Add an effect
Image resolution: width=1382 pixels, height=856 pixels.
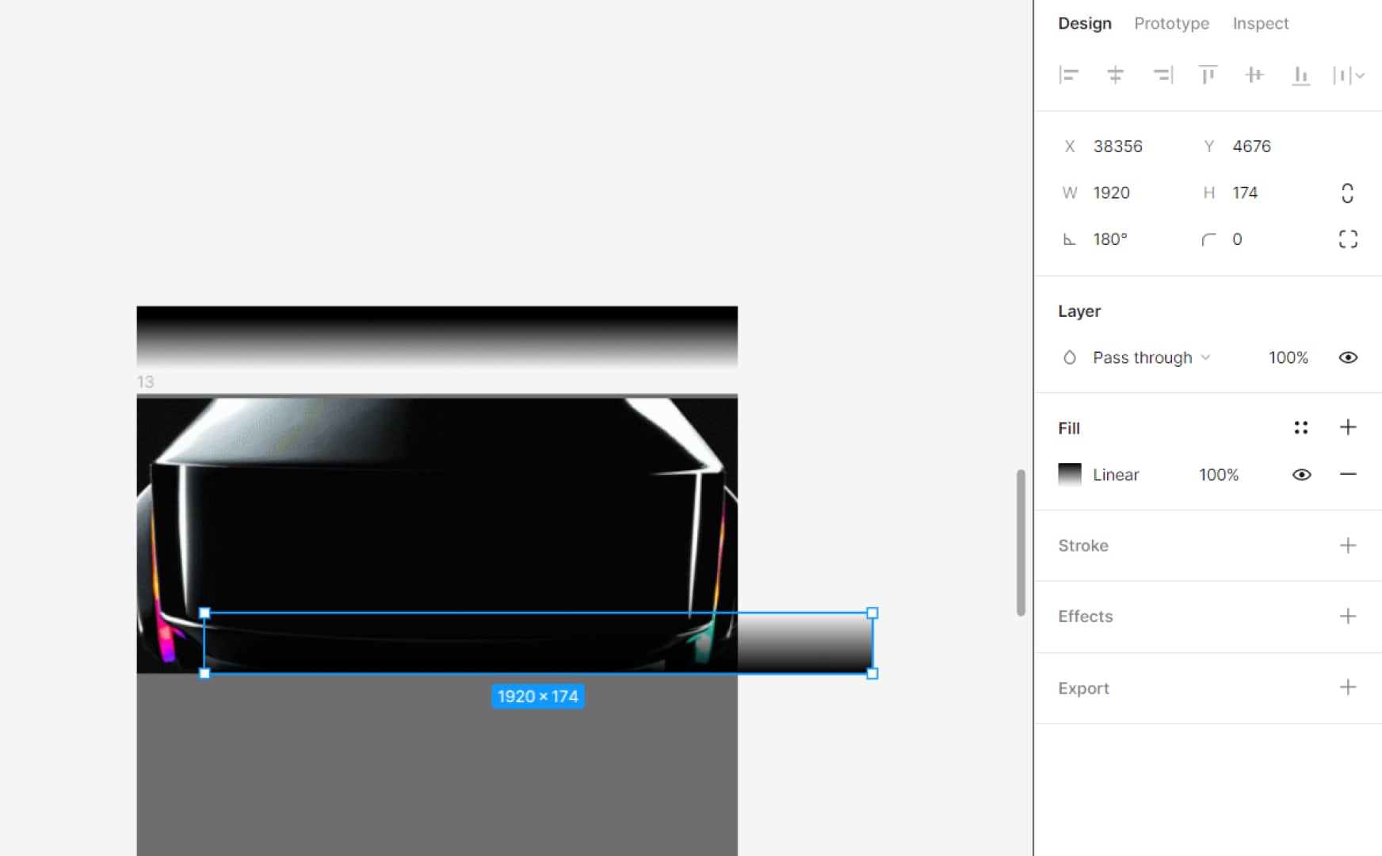coord(1348,617)
